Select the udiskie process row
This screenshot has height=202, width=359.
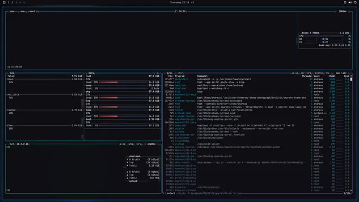point(257,128)
